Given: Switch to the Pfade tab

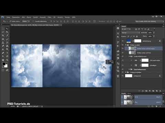Looking at the screenshot, I should [x=129, y=94].
